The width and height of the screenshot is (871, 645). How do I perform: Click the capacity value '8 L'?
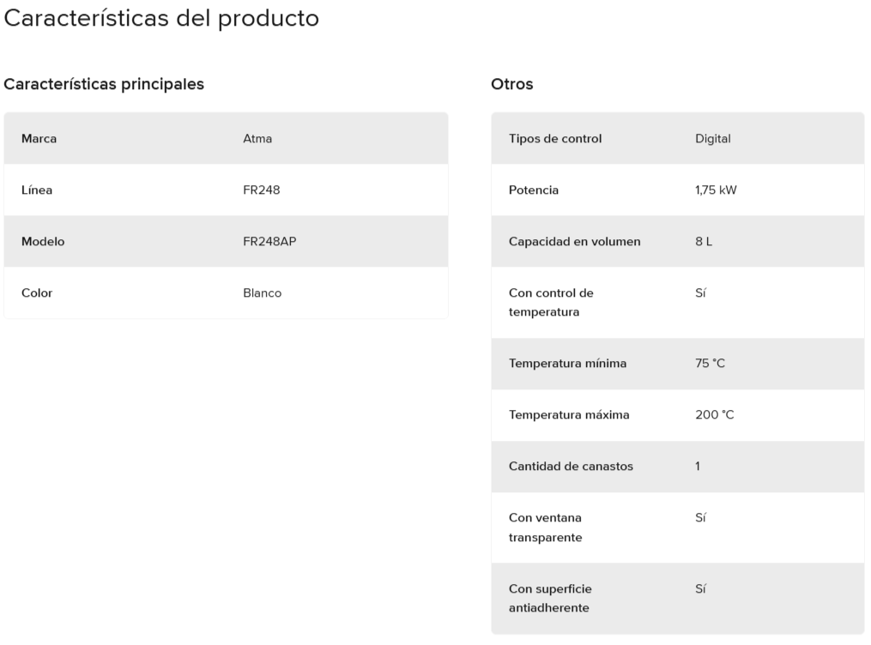click(x=704, y=242)
